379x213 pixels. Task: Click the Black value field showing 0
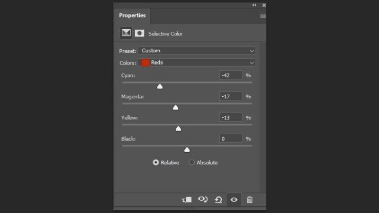[230, 138]
